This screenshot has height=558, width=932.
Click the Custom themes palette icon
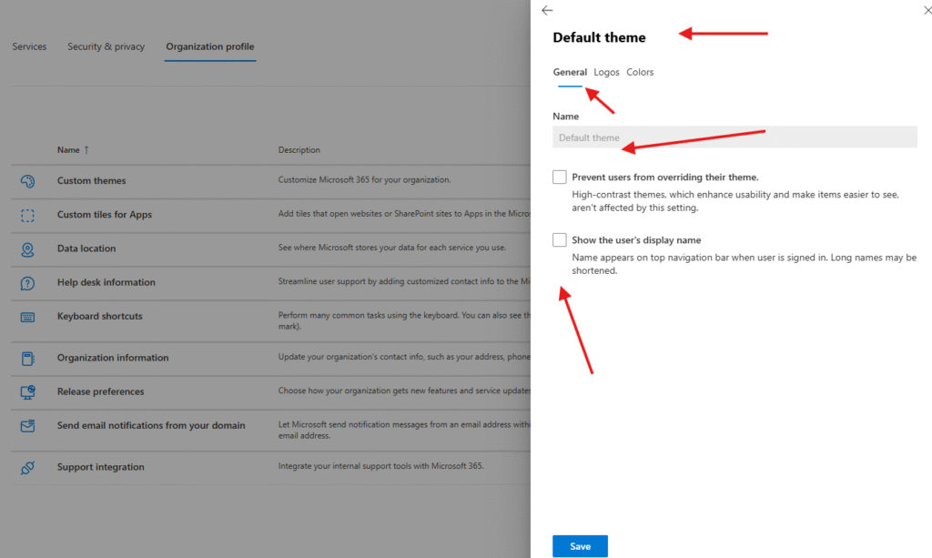coord(27,181)
